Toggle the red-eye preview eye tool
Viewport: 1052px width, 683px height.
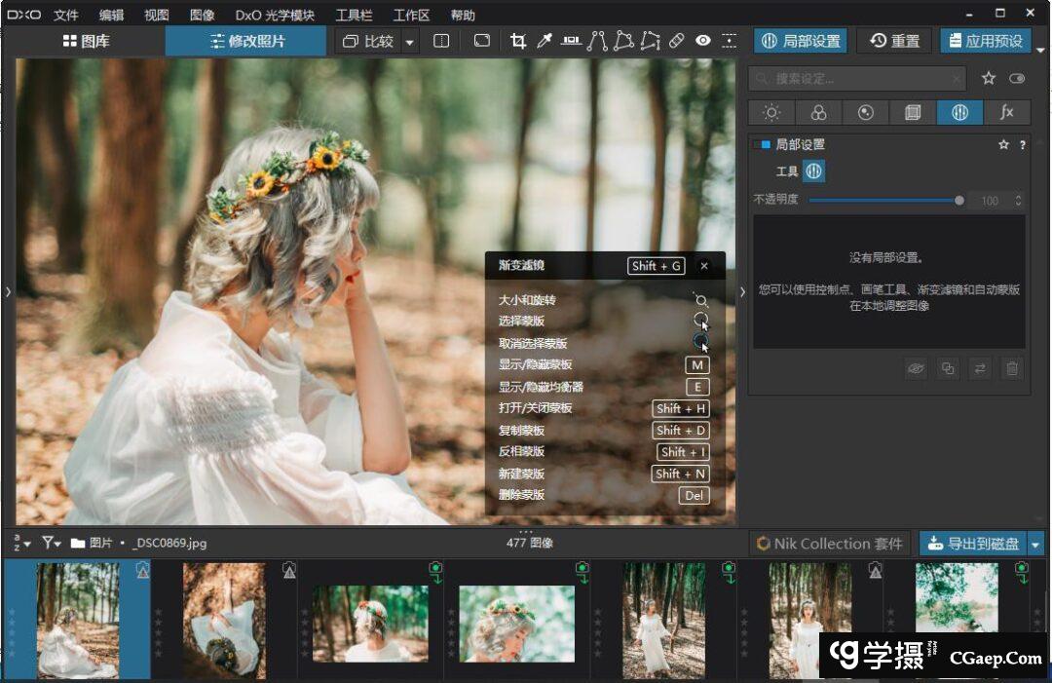click(x=703, y=41)
